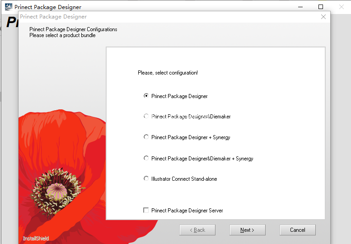Click the Next button
The height and width of the screenshot is (244, 351).
pyautogui.click(x=247, y=230)
